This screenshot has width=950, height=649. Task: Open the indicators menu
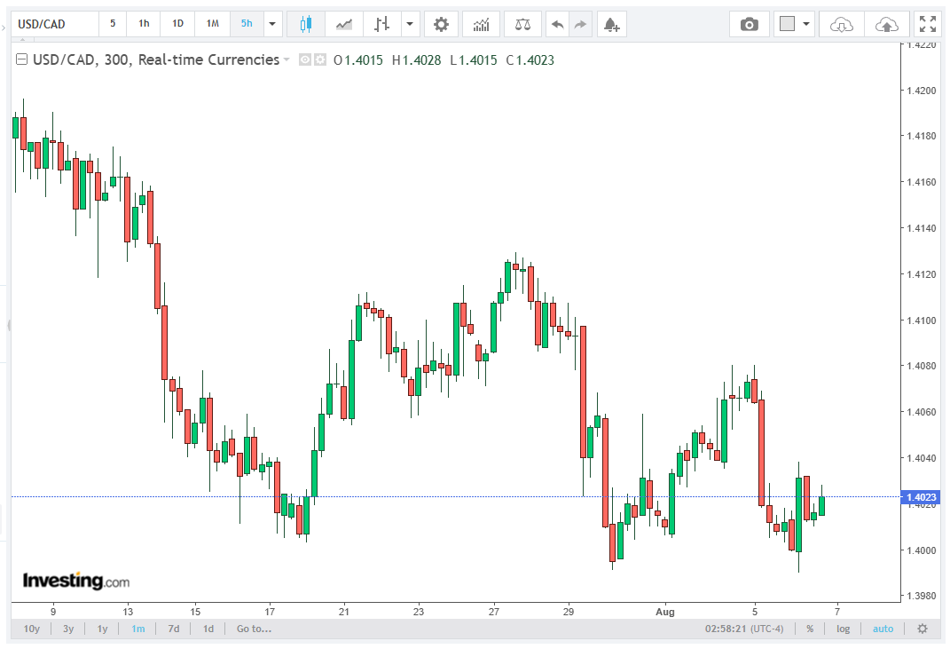click(x=481, y=24)
